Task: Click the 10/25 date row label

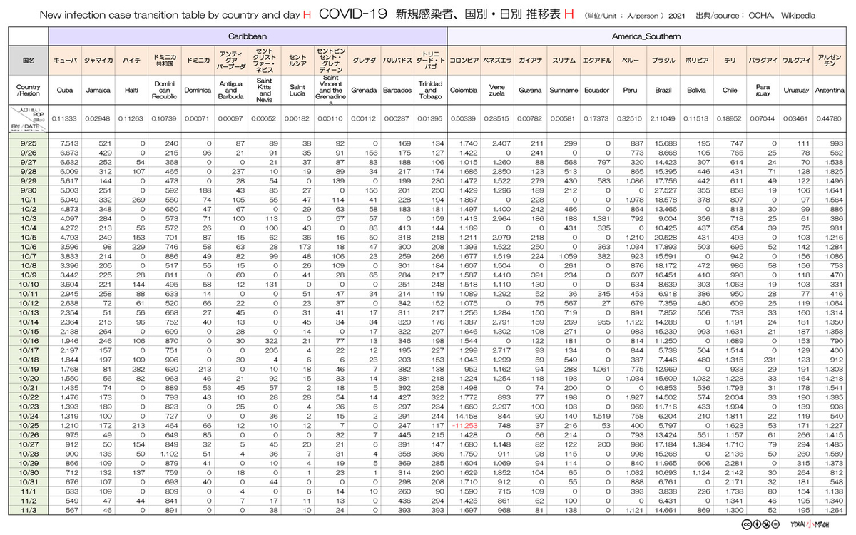Action: click(29, 425)
